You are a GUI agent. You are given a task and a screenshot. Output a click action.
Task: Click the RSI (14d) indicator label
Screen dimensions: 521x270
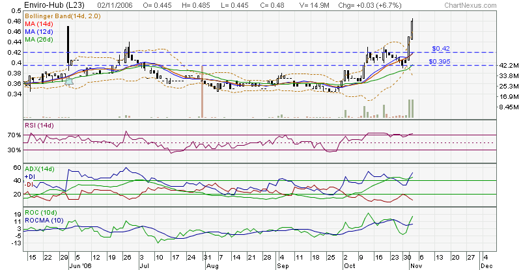pyautogui.click(x=39, y=125)
